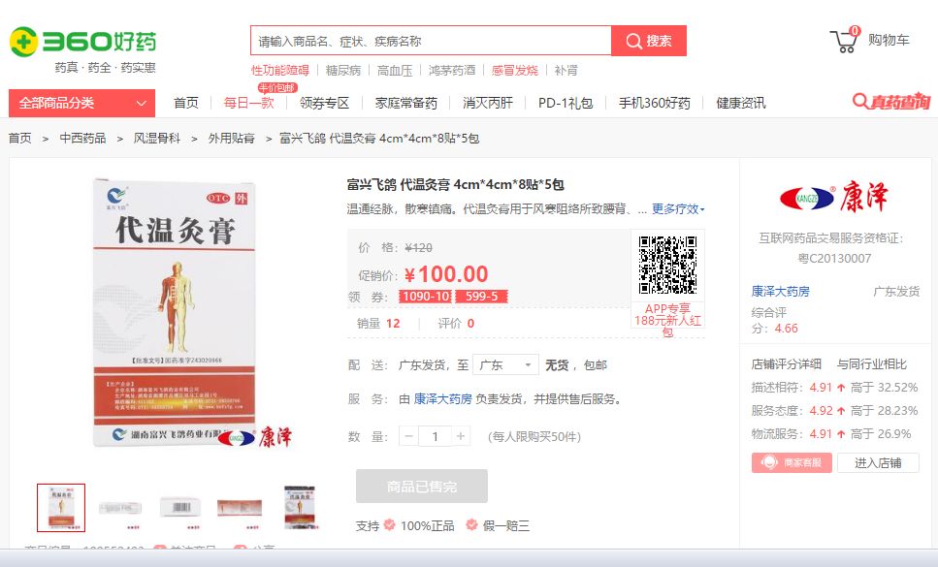Select hot keyword 感冒发烧
Image resolution: width=938 pixels, height=567 pixels.
click(514, 71)
